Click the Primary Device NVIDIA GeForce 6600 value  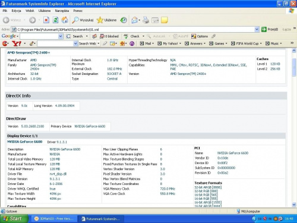coord(90,126)
